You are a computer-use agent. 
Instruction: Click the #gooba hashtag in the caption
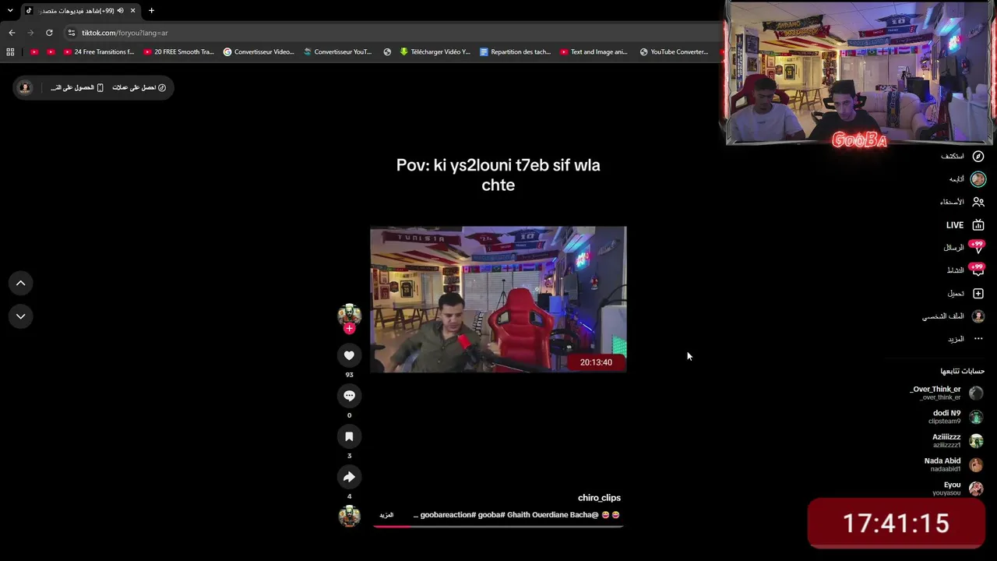click(x=491, y=515)
